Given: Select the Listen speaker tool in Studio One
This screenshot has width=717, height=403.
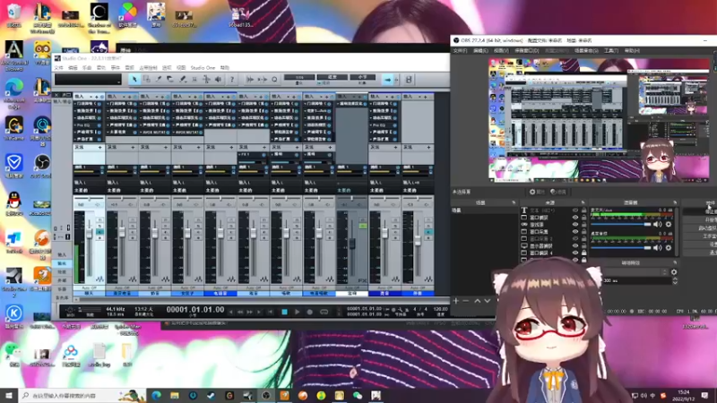Looking at the screenshot, I should coord(218,80).
